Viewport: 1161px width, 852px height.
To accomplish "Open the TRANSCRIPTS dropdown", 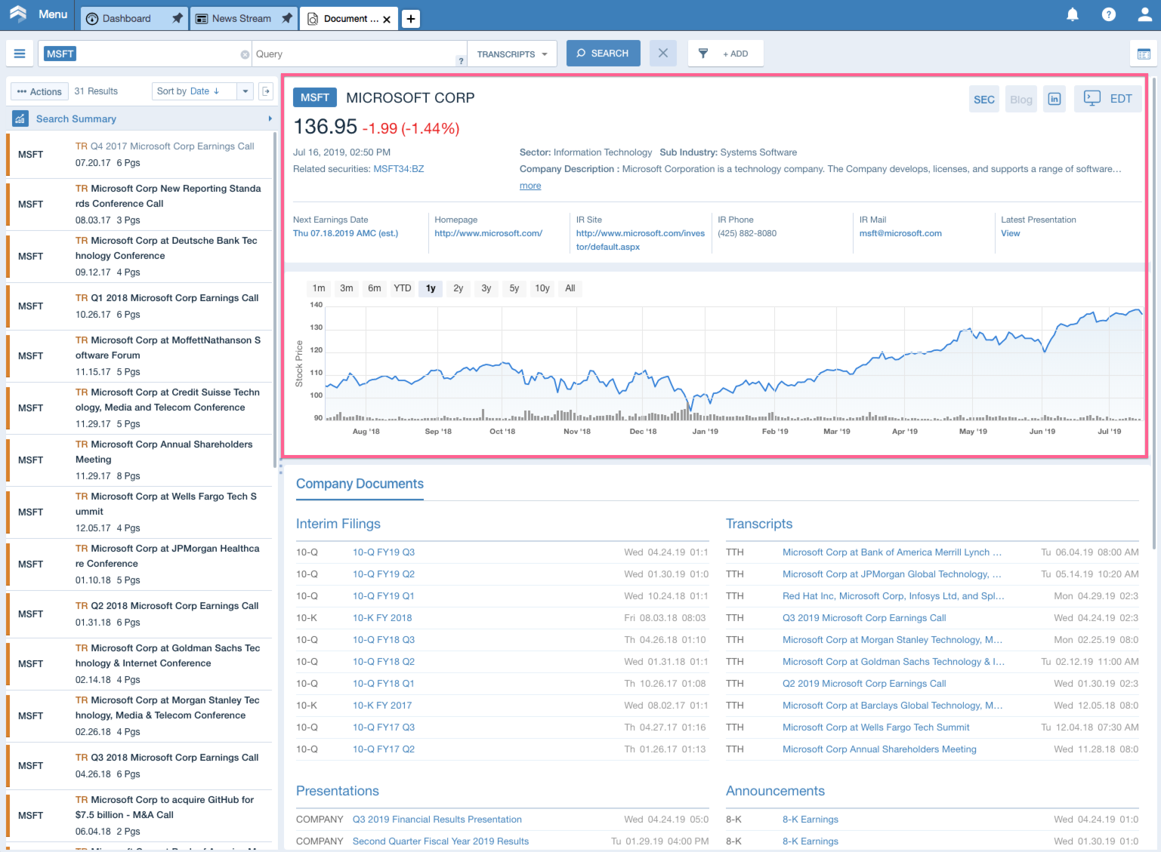I will click(x=512, y=54).
